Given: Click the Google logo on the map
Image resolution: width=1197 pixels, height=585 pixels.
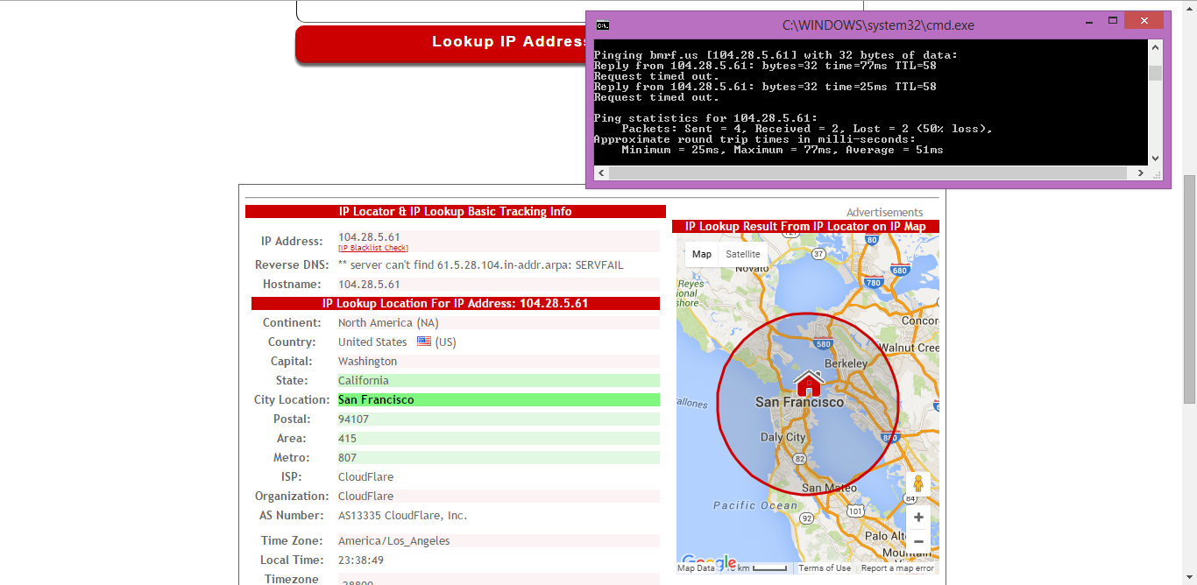Looking at the screenshot, I should click(x=709, y=562).
